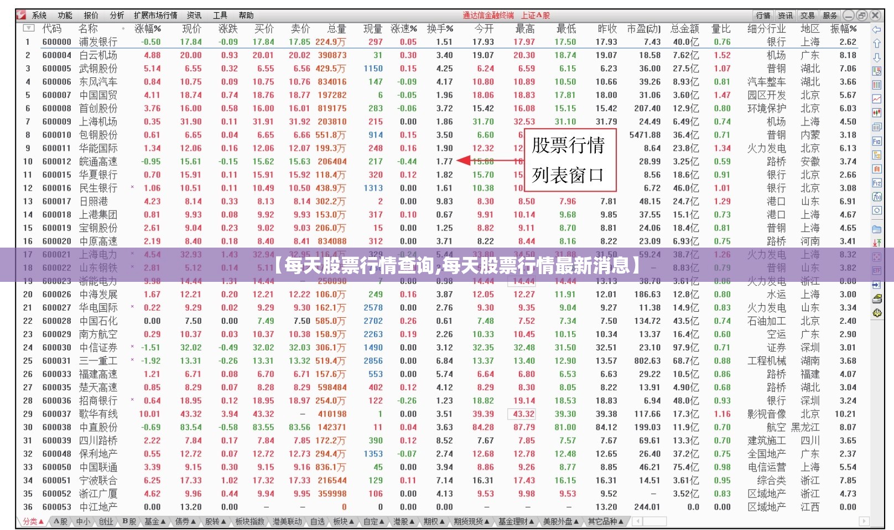Expand the 其它品种▲ tab menu
This screenshot has width=894, height=530.
(606, 521)
